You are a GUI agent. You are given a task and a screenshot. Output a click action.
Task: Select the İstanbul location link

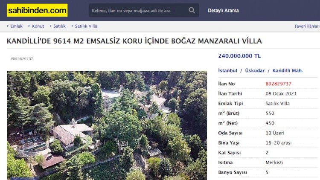point(228,71)
